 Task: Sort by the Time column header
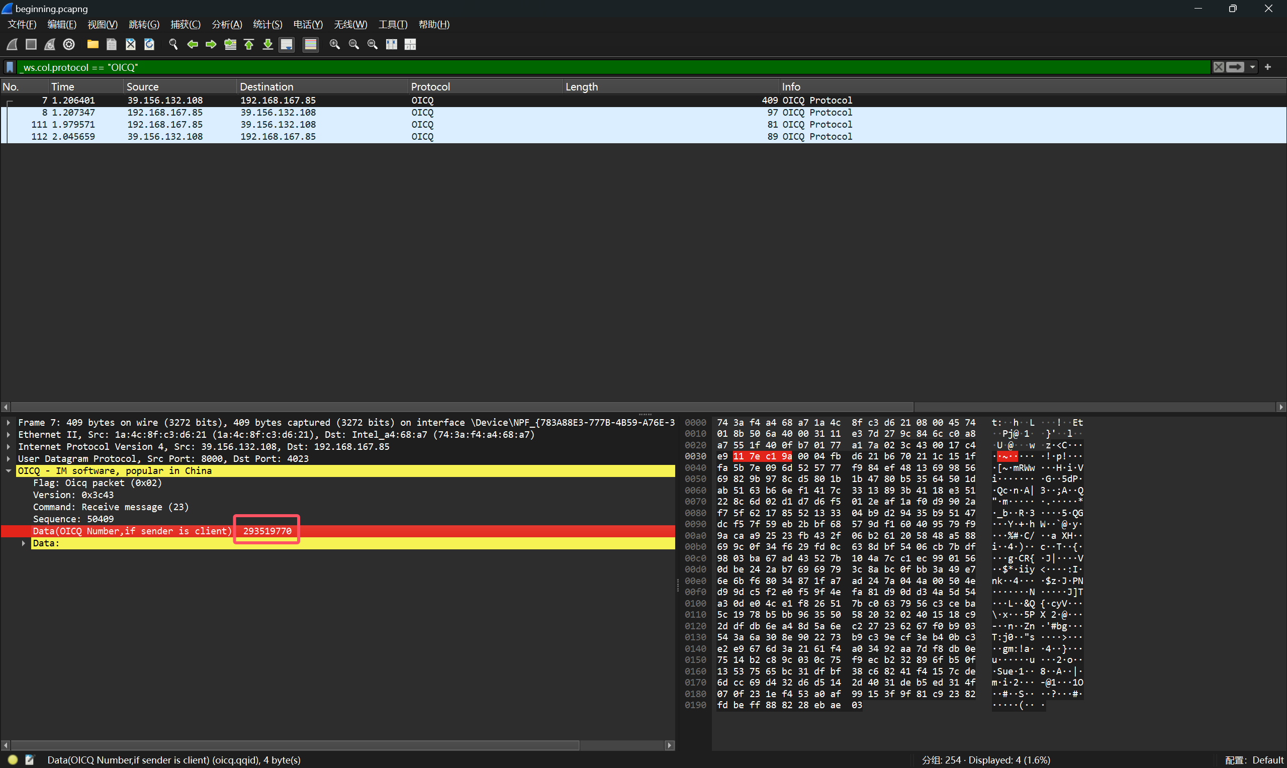coord(86,87)
